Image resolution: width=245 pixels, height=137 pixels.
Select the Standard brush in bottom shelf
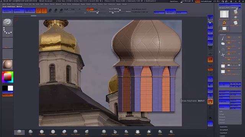click(19, 132)
